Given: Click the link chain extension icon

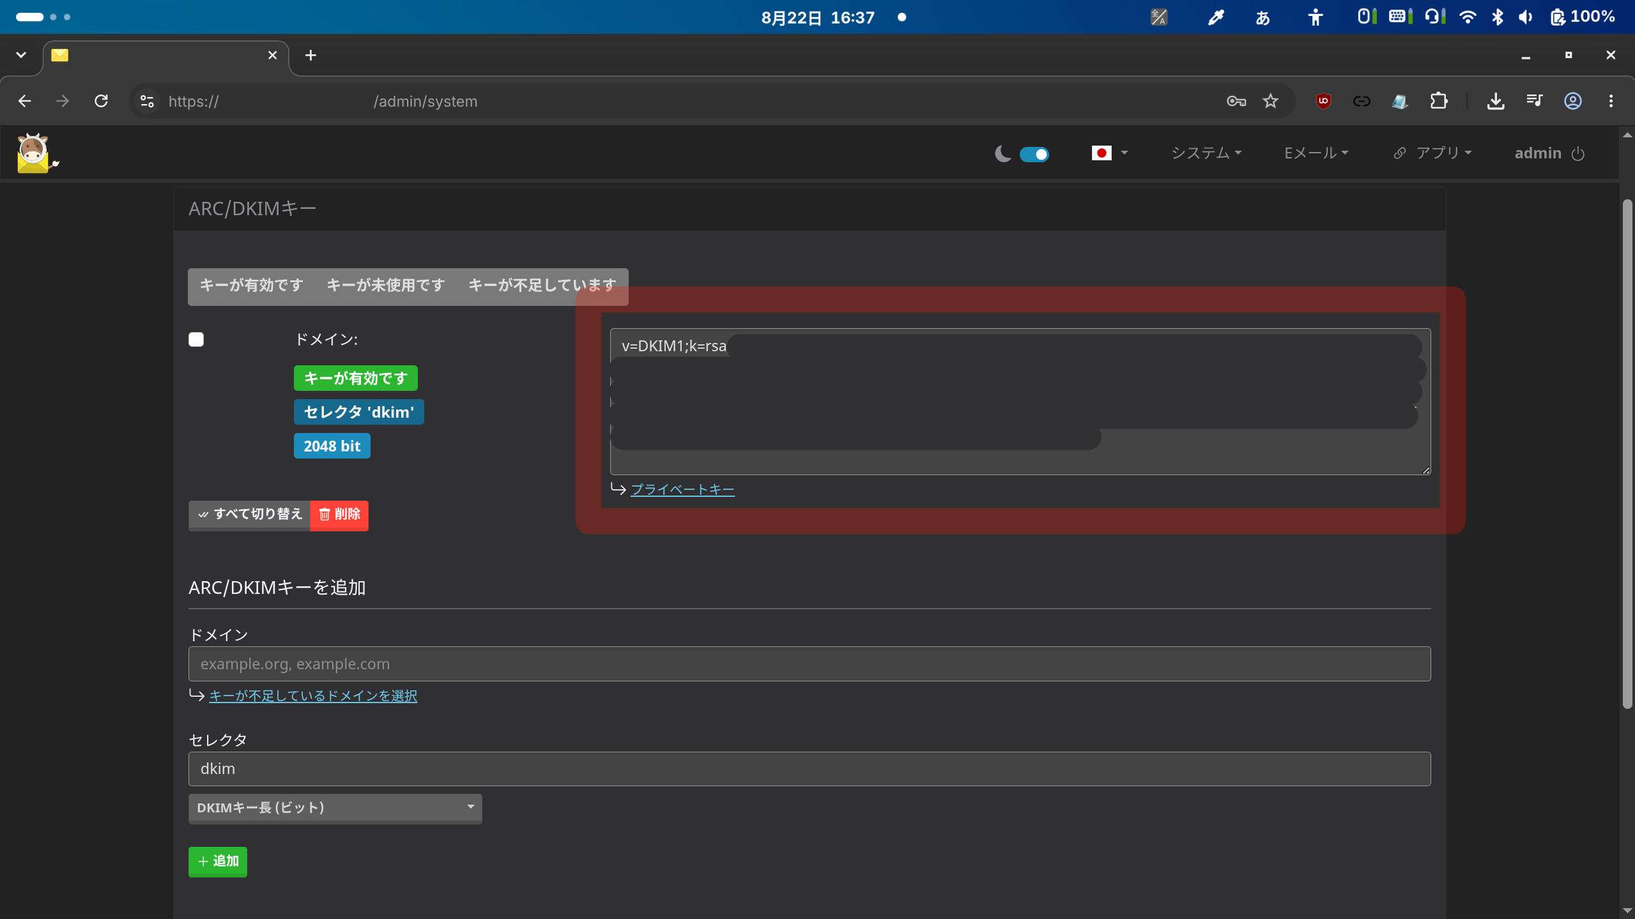Looking at the screenshot, I should point(1361,101).
